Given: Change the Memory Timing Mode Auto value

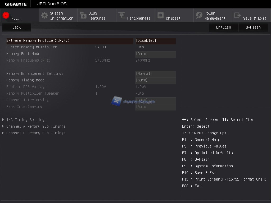Looking at the screenshot, I should 155,80.
